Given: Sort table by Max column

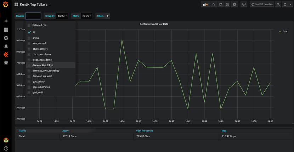Looking at the screenshot, I should click(224, 131).
